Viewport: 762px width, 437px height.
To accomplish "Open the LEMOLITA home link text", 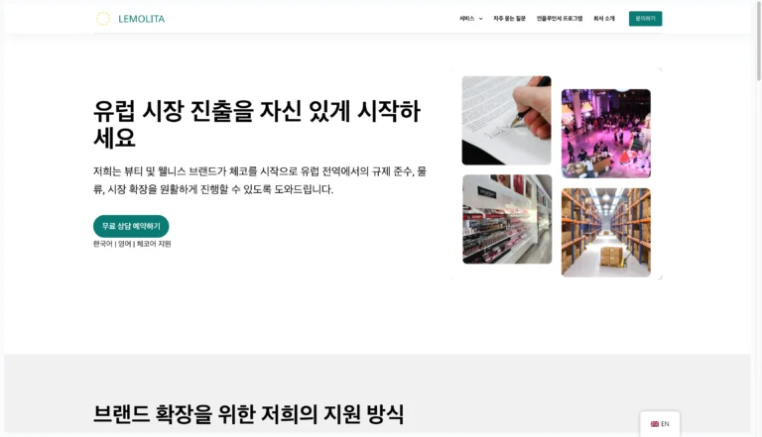I will click(x=142, y=19).
